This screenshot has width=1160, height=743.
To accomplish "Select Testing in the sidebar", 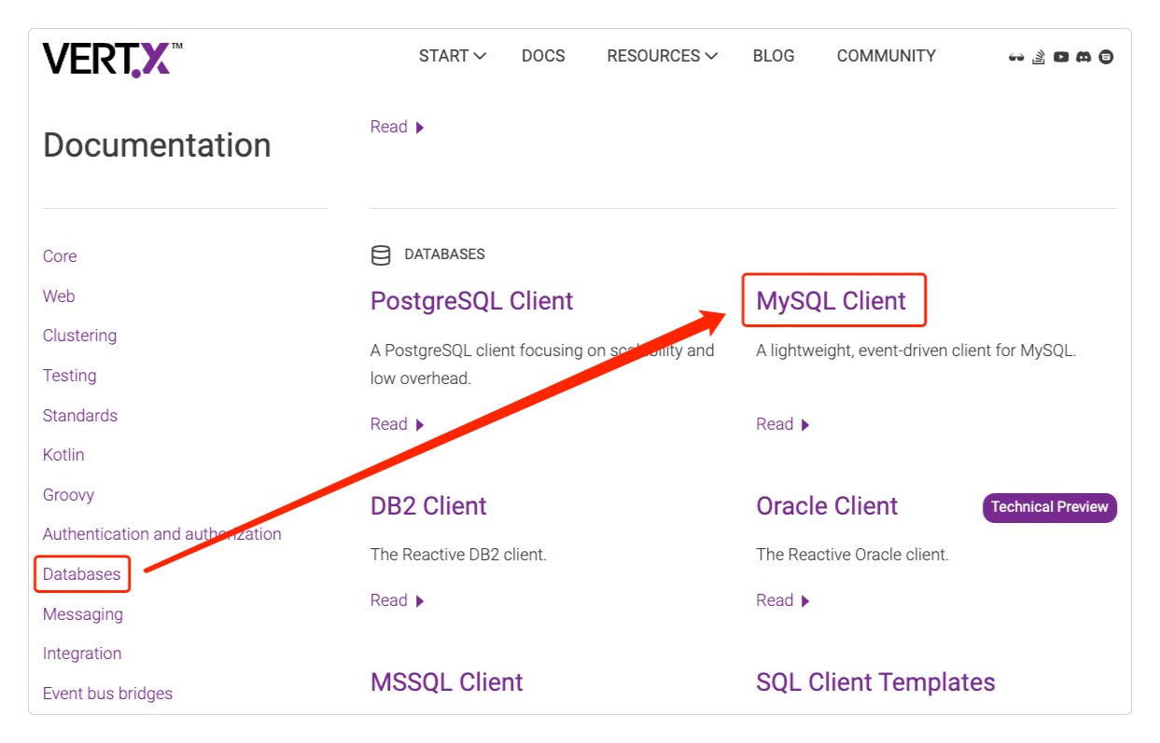I will click(x=69, y=376).
